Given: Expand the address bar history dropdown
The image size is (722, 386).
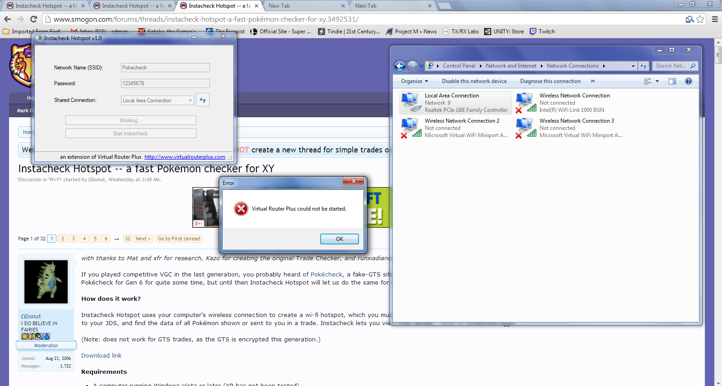Looking at the screenshot, I should pos(633,66).
